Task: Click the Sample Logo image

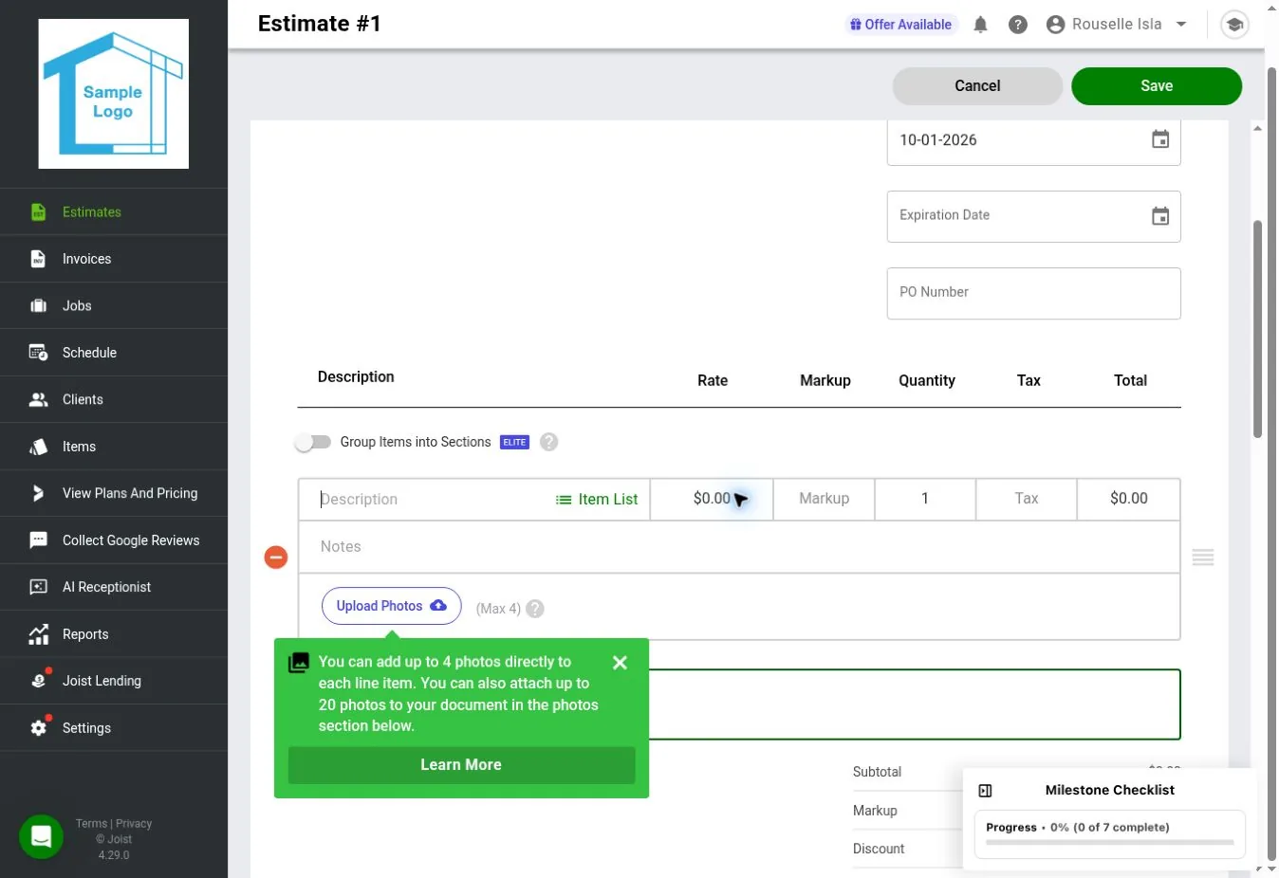Action: click(114, 94)
